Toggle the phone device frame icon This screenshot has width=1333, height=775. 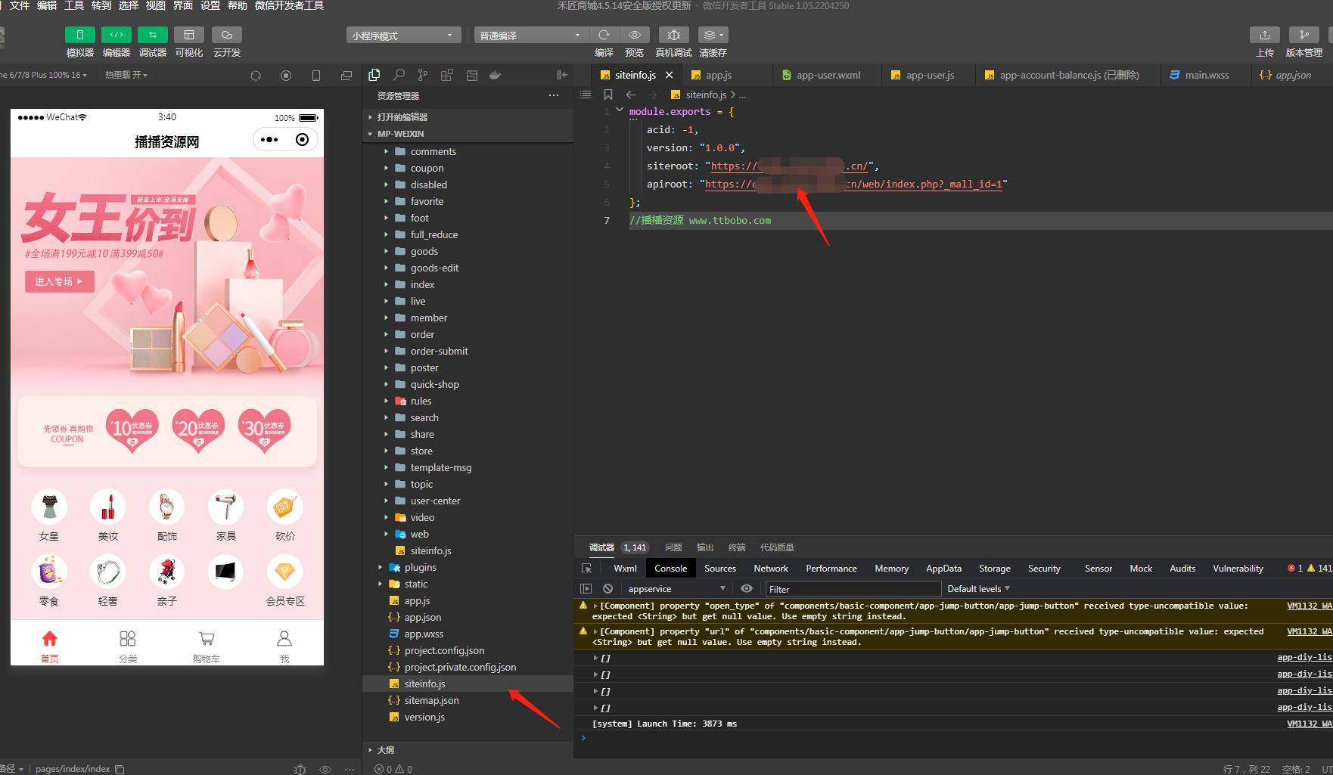point(316,75)
